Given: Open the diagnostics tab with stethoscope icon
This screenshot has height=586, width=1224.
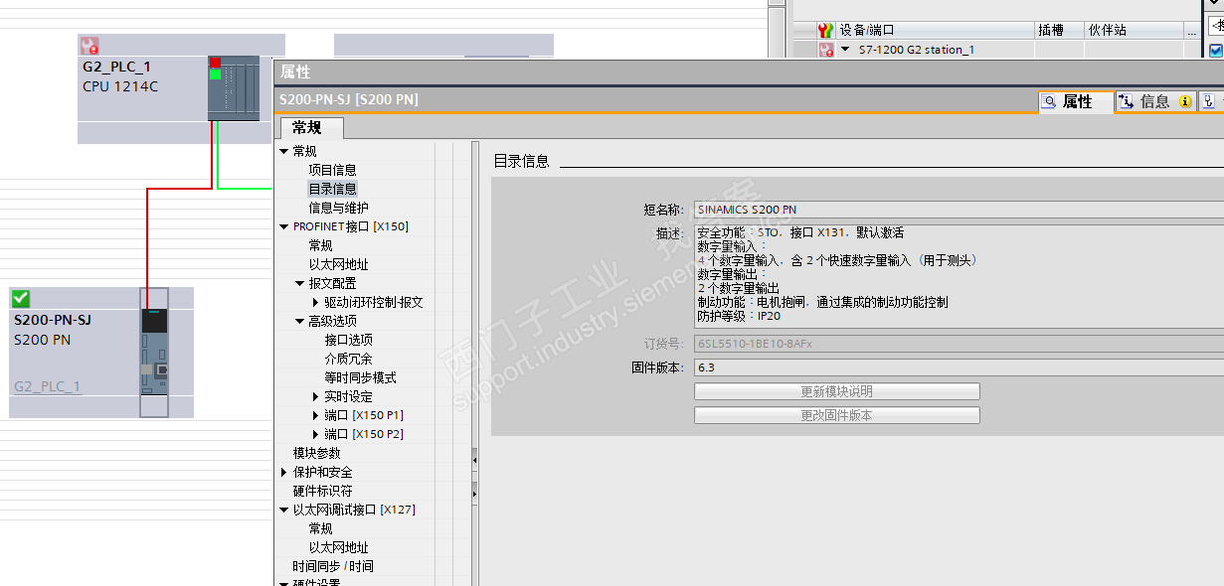Looking at the screenshot, I should point(1209,101).
